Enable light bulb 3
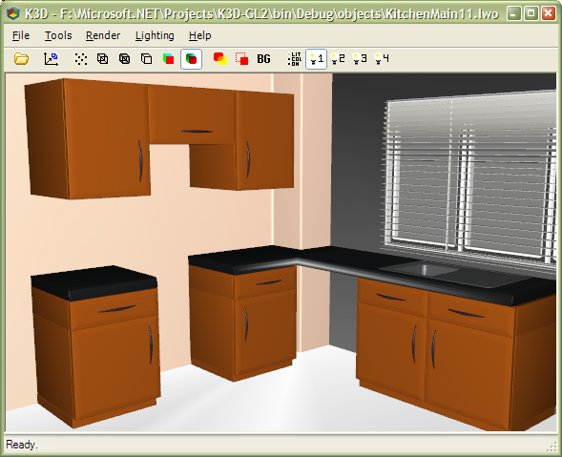This screenshot has width=562, height=457. tap(360, 59)
